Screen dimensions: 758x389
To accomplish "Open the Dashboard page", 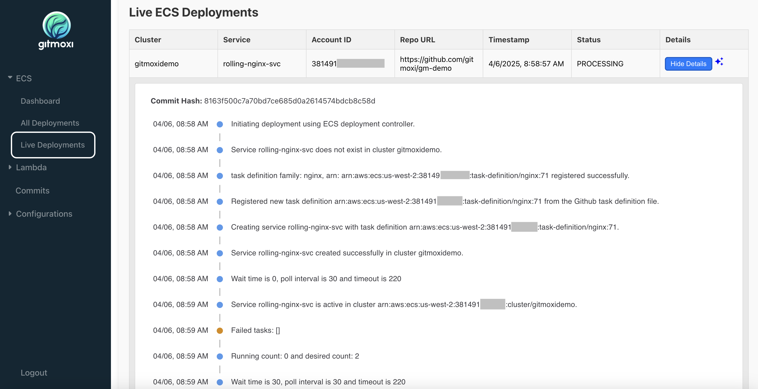I will pos(40,101).
